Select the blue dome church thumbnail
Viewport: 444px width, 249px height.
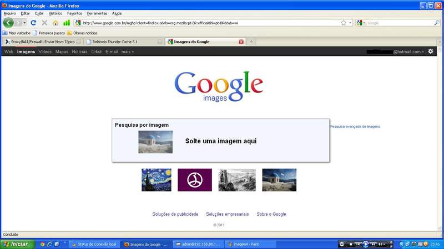click(279, 180)
